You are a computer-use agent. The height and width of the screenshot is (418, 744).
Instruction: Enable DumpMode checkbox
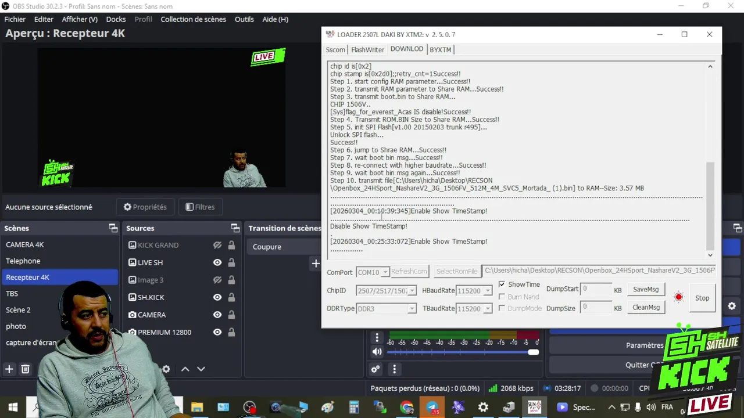pyautogui.click(x=502, y=308)
